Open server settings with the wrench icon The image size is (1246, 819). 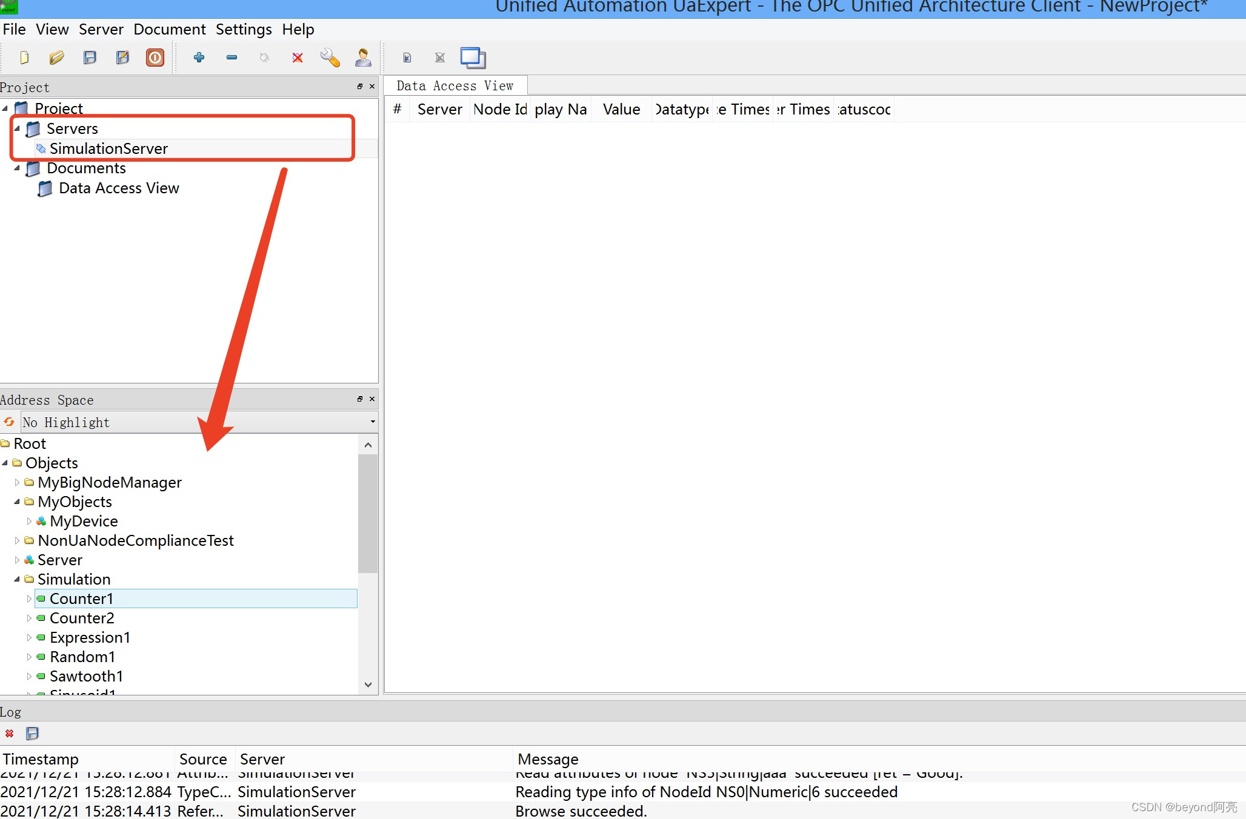[x=330, y=58]
